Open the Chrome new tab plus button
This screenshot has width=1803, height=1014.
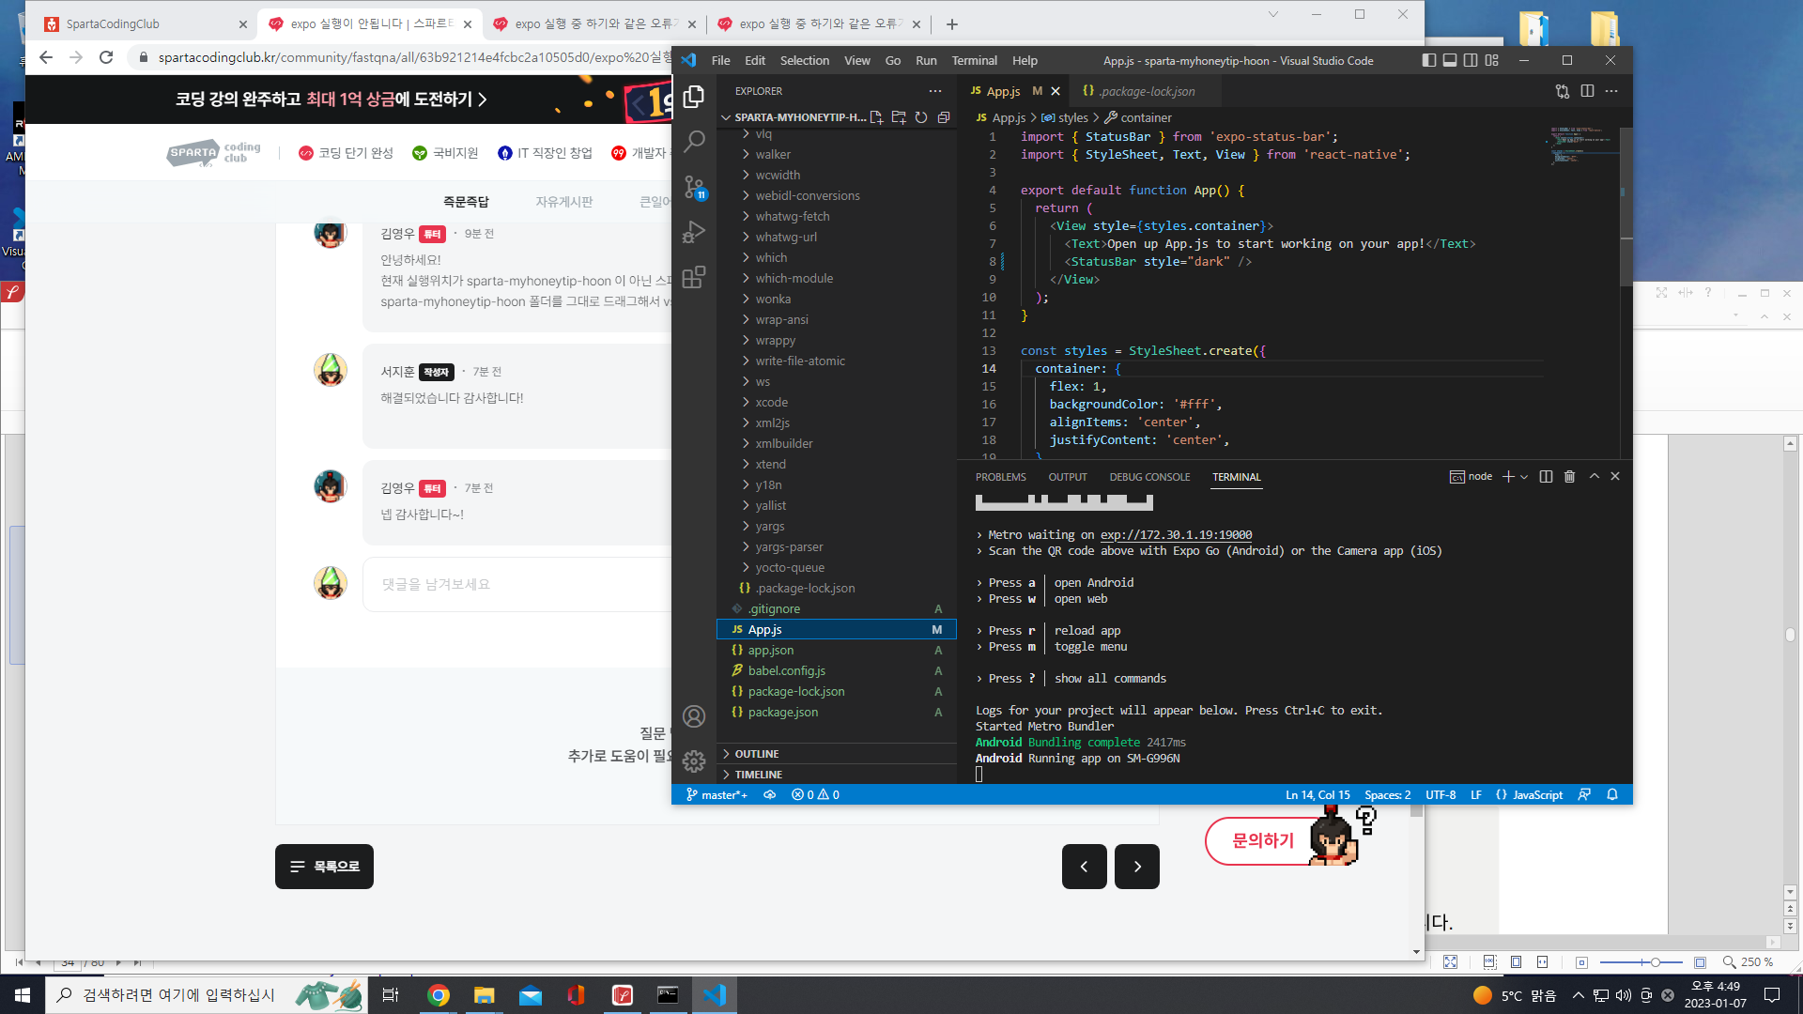point(951,24)
